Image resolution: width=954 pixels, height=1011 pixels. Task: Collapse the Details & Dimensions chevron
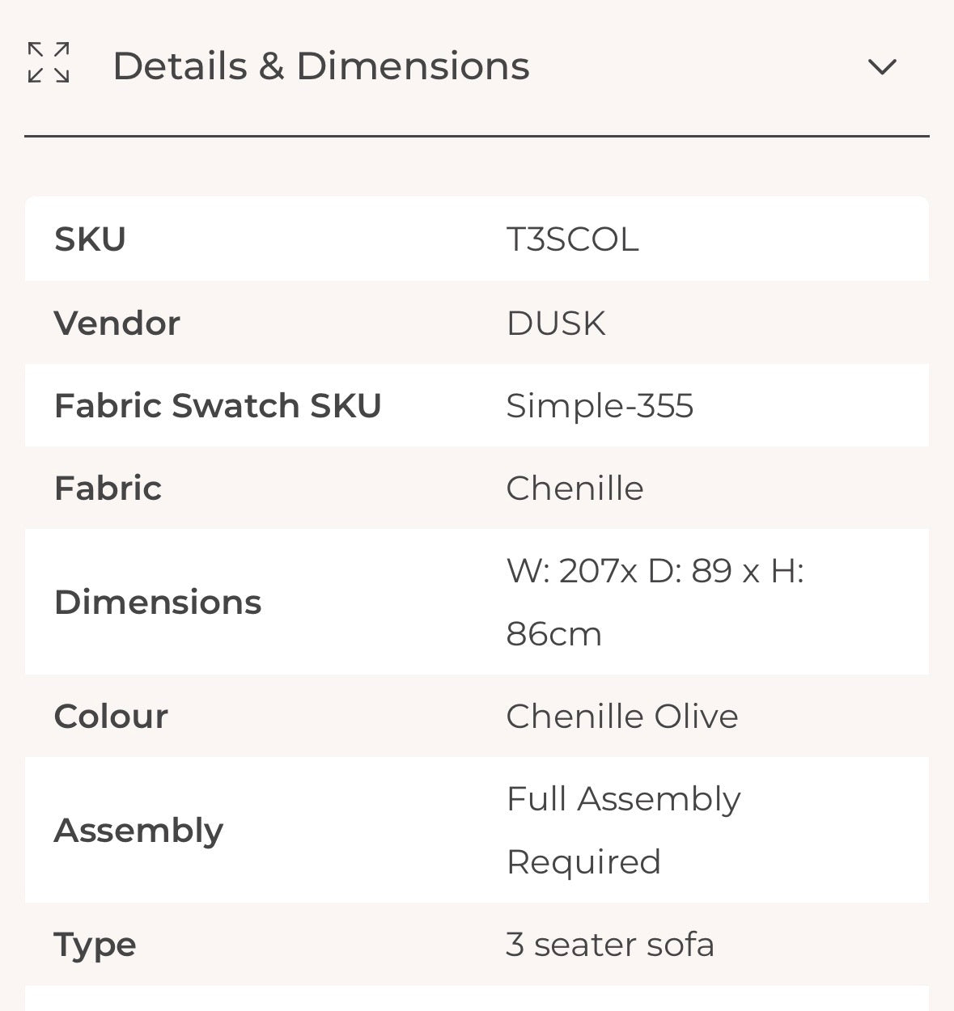(882, 66)
